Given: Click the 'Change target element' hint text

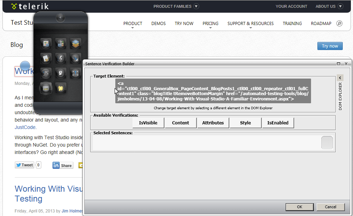Looking at the screenshot, I should coord(213,108).
